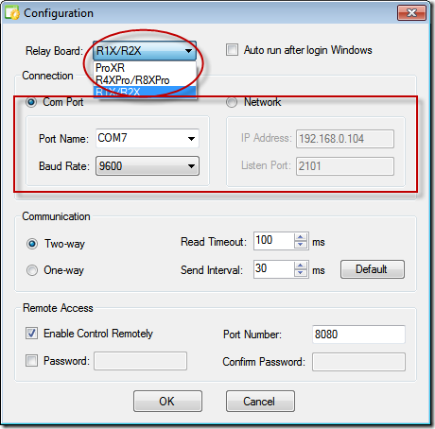
Task: Decrease Read Timeout with the down arrow
Action: click(301, 245)
